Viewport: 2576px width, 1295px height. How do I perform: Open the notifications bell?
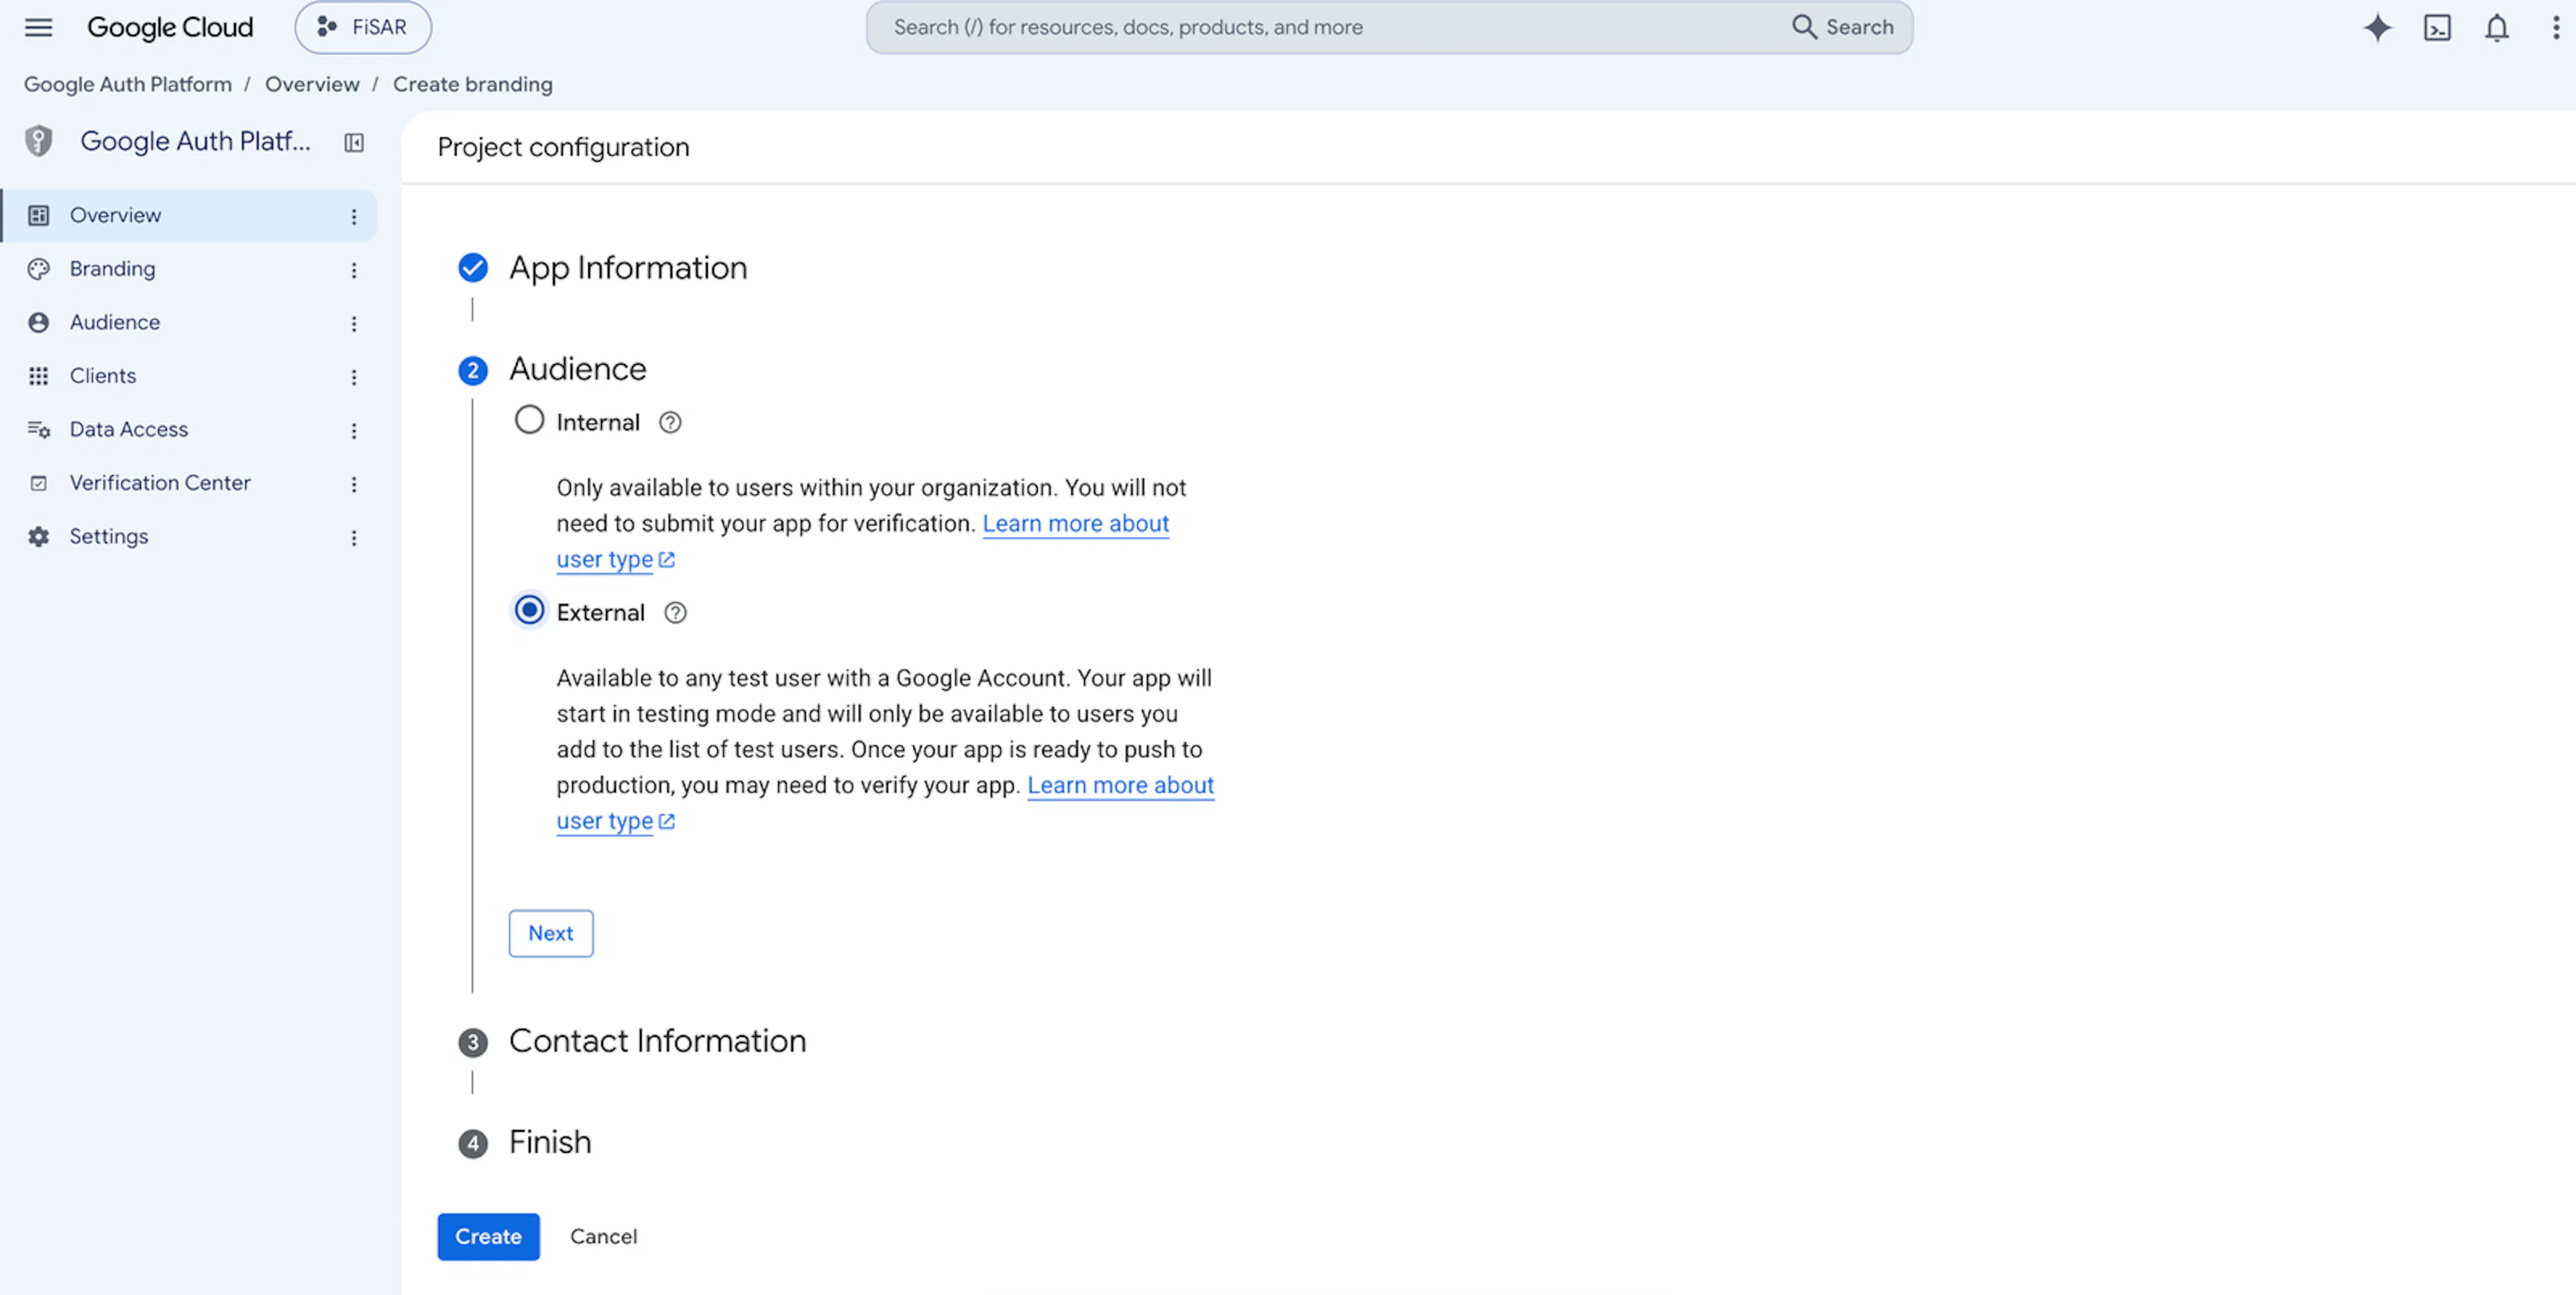click(x=2497, y=27)
